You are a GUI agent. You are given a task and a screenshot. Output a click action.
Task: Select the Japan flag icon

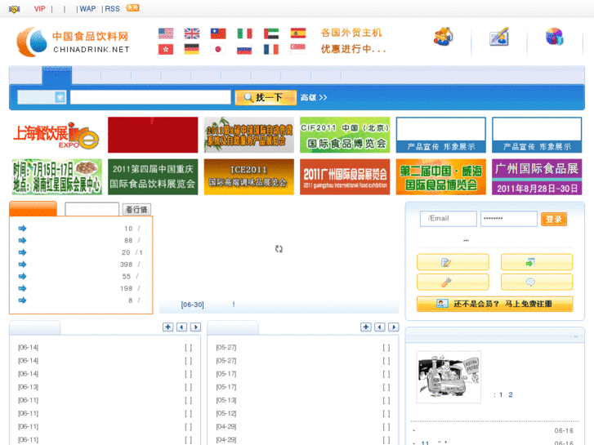point(218,49)
